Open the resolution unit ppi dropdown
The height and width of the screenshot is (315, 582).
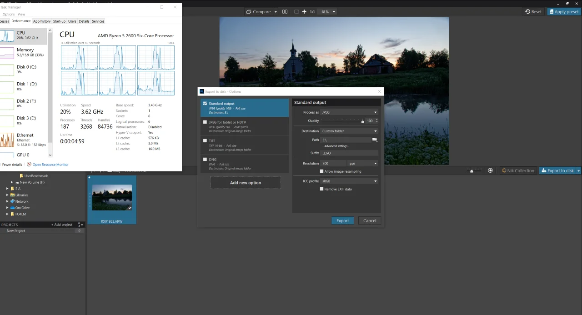pos(363,163)
